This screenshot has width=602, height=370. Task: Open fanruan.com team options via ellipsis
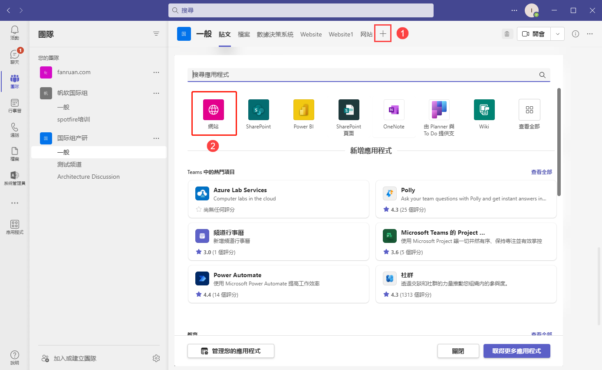[156, 72]
